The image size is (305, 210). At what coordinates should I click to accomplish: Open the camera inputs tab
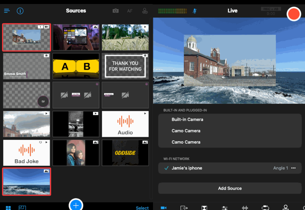tap(164, 208)
